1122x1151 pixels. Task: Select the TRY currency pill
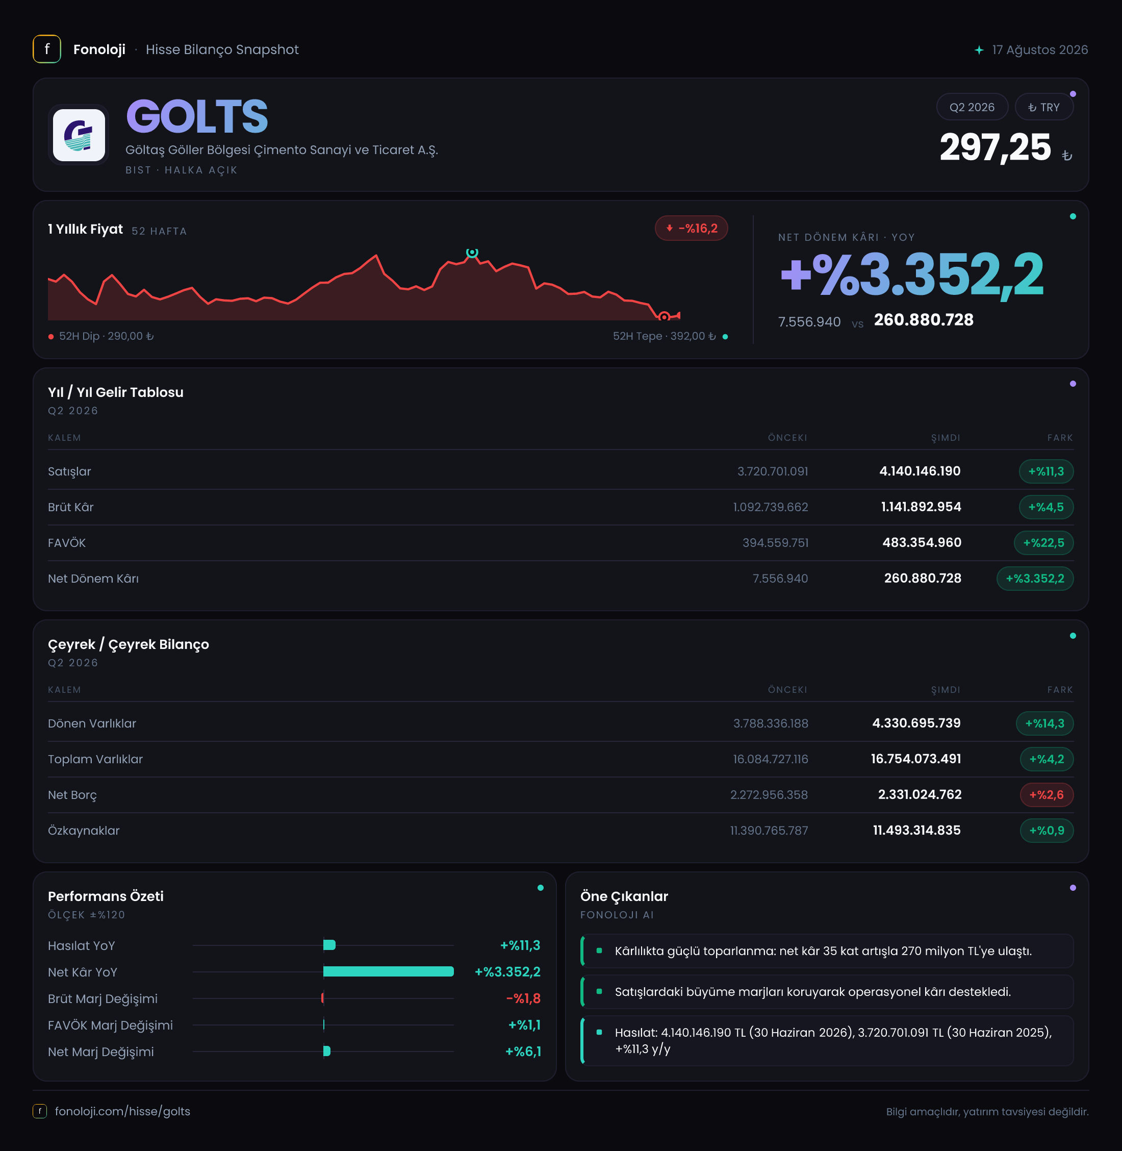click(1043, 107)
